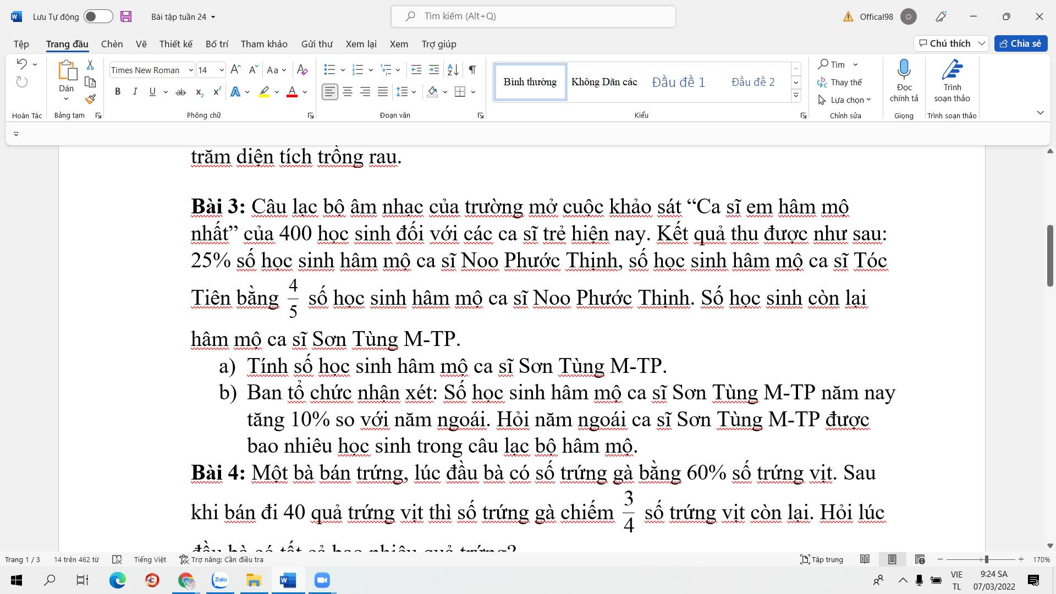Decrease paragraph indent
The width and height of the screenshot is (1056, 594).
[x=416, y=70]
